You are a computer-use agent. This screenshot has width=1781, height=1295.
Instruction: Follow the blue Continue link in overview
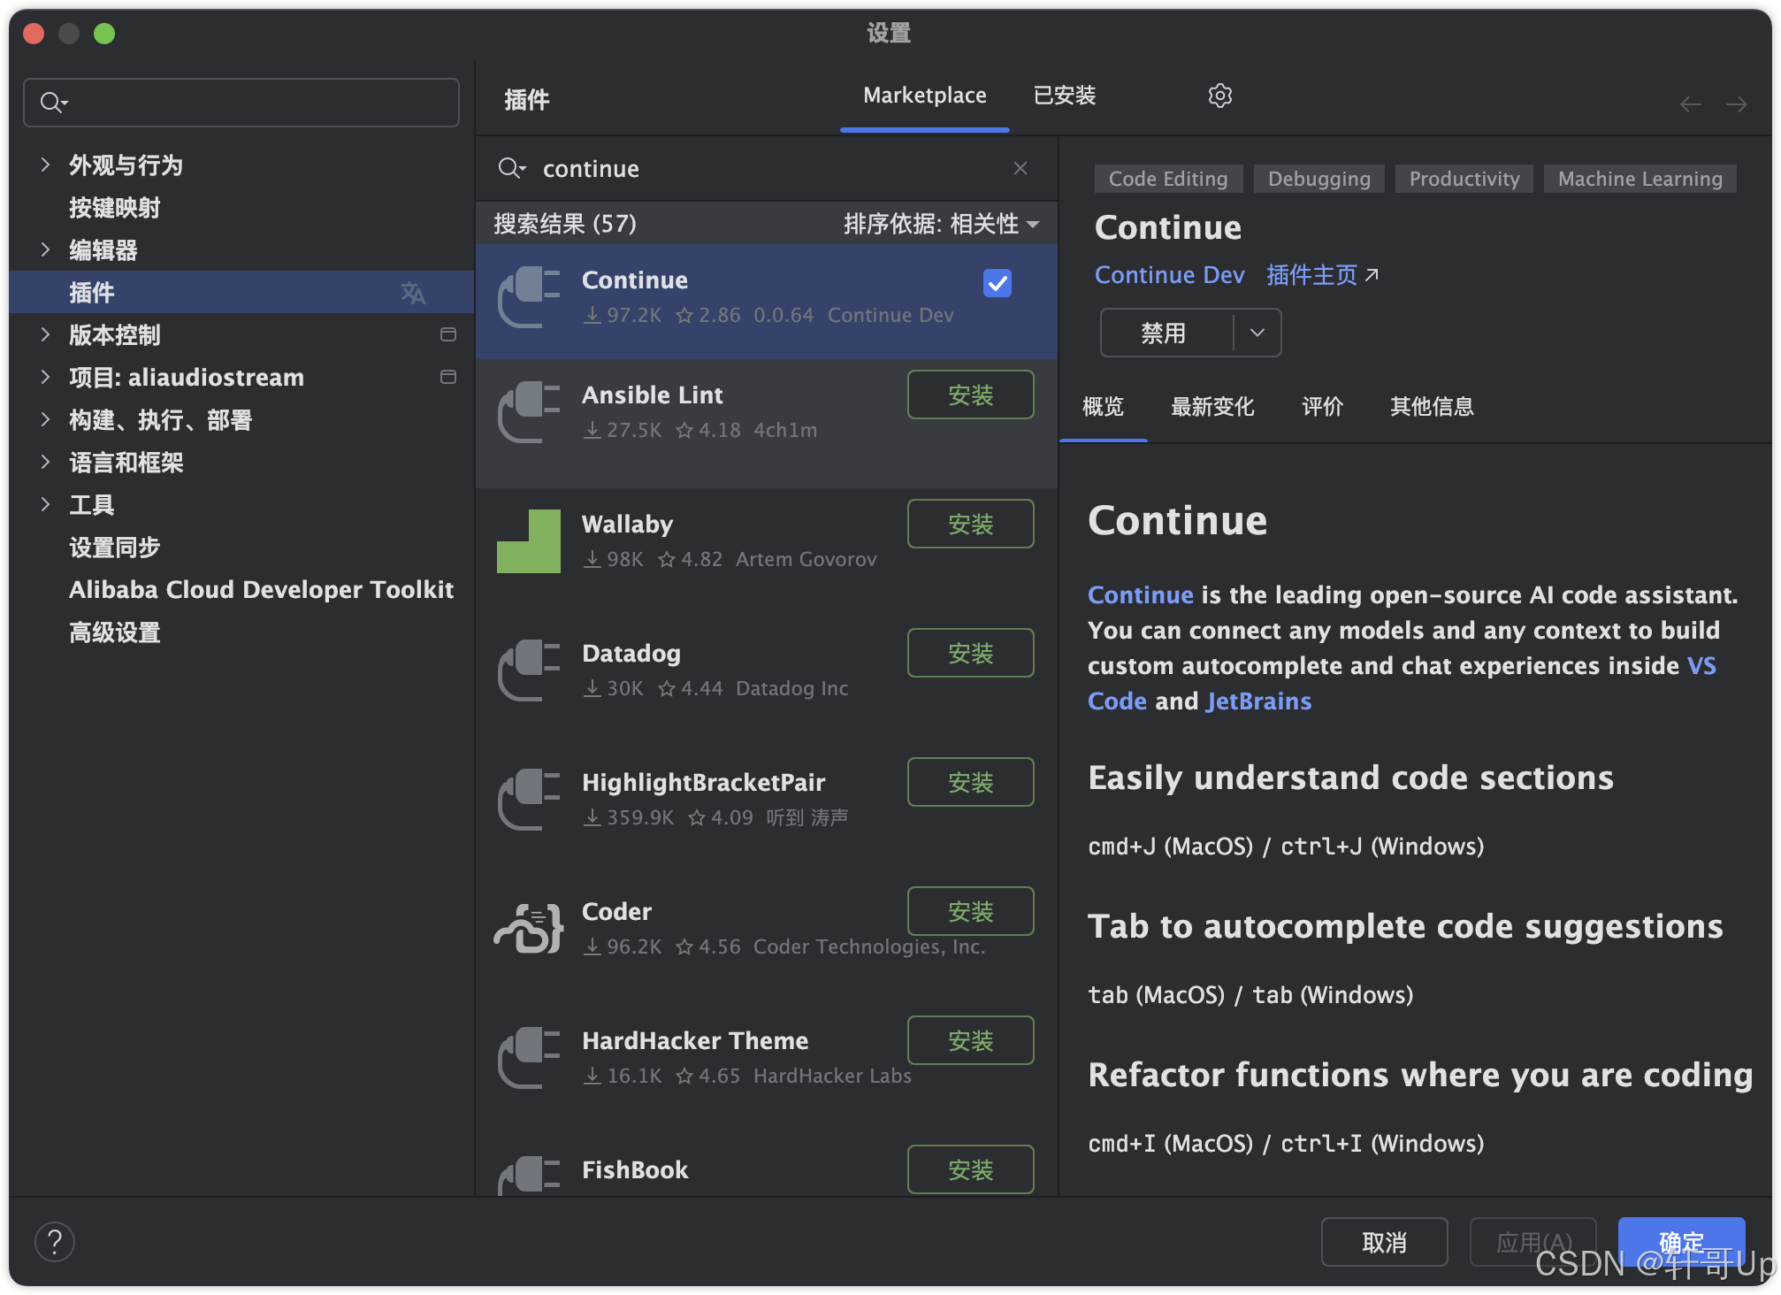tap(1140, 595)
